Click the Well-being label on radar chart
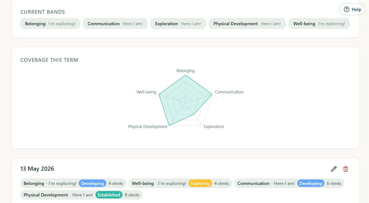This screenshot has height=203, width=369. (x=146, y=92)
